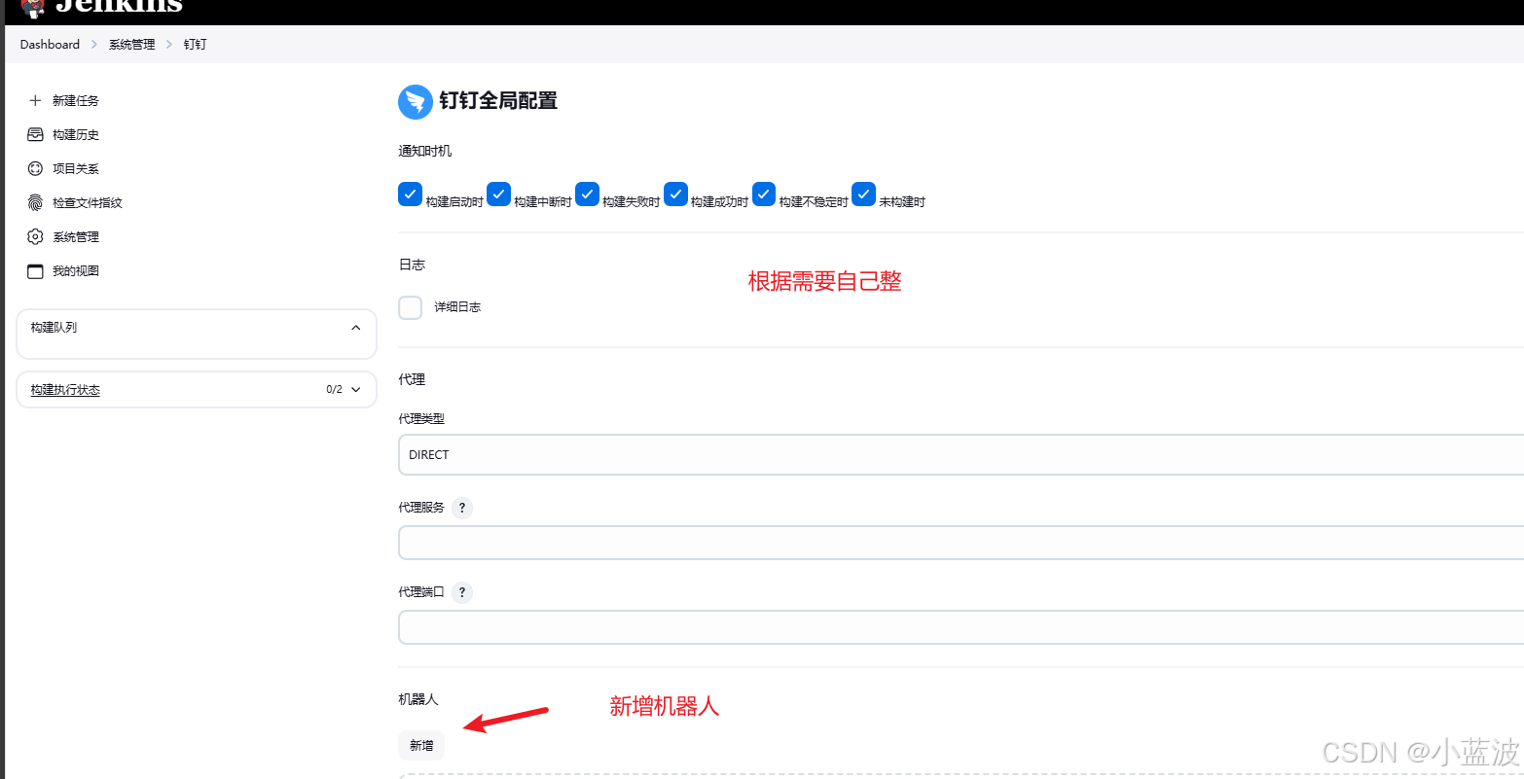Screen dimensions: 1524x779
Task: Open the 构建执行状态 link
Action: 65,389
